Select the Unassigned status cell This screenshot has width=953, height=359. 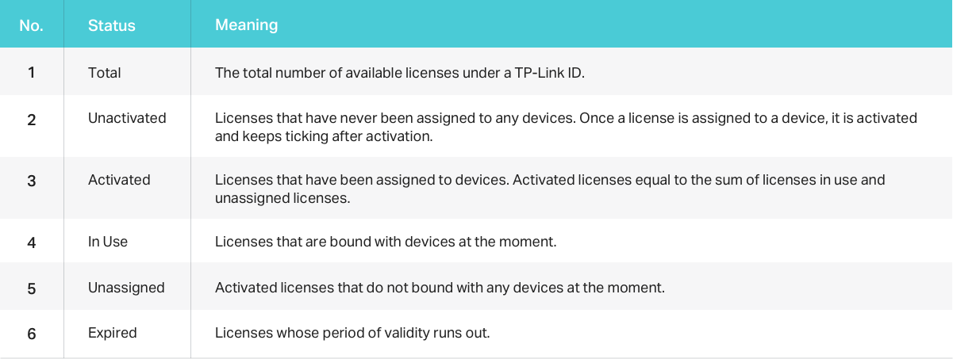[x=126, y=288]
